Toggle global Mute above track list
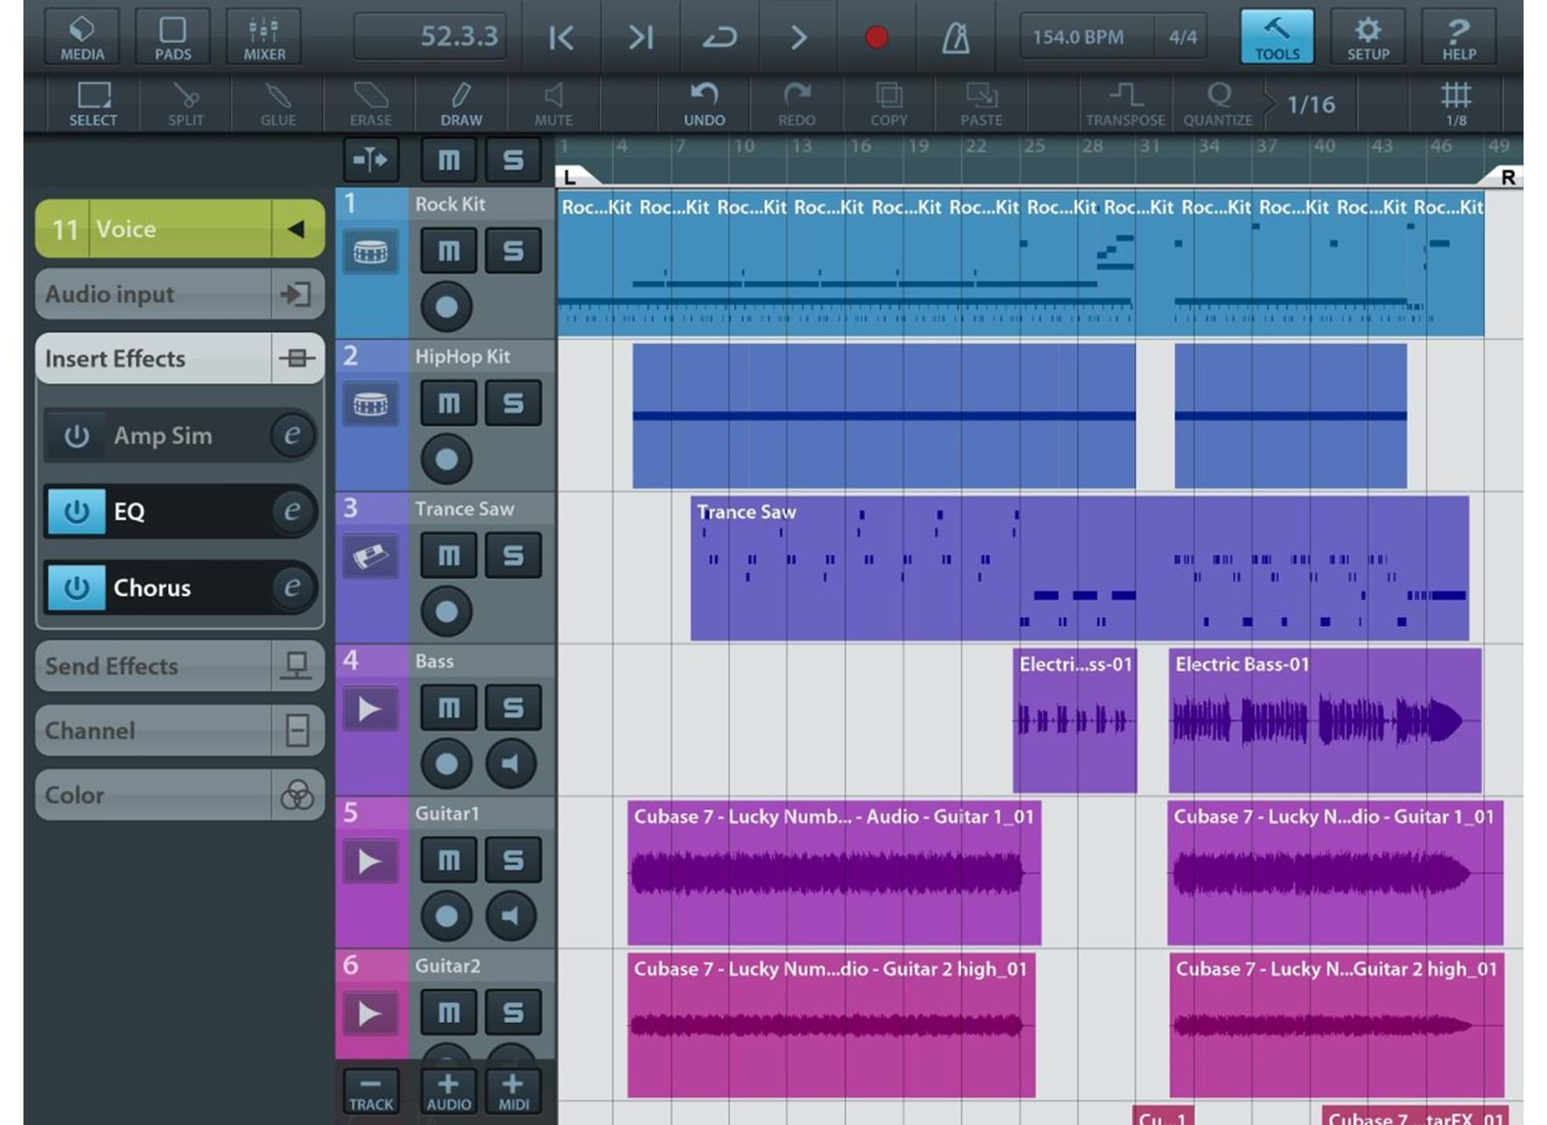 [448, 160]
